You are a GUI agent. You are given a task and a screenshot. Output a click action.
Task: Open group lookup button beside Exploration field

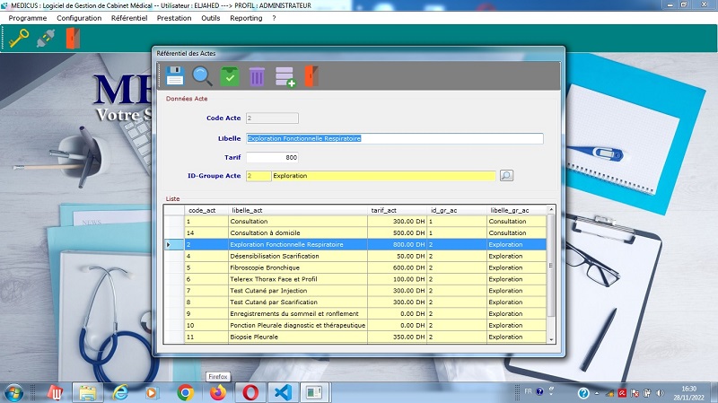[506, 175]
